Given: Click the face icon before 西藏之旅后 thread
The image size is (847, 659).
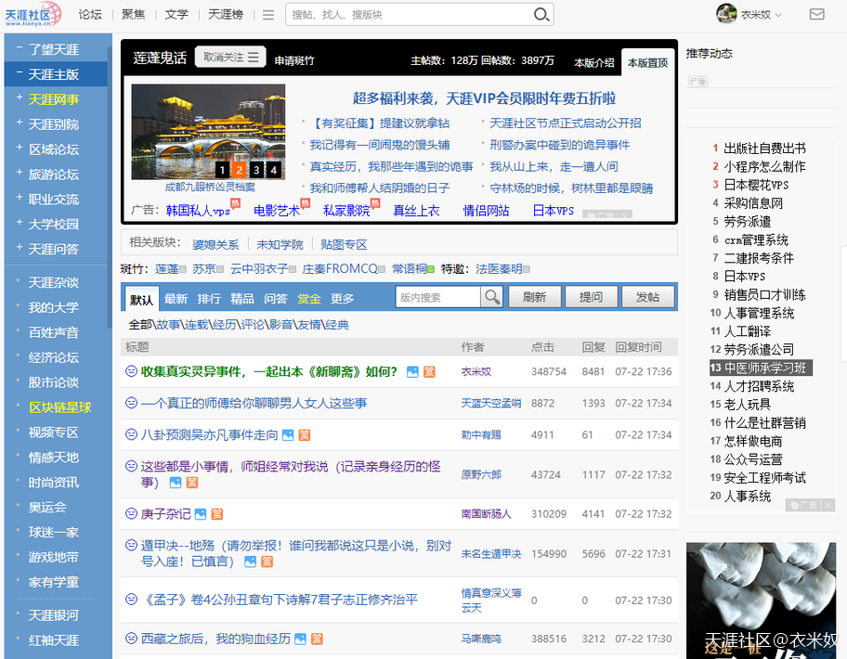Looking at the screenshot, I should [x=131, y=638].
